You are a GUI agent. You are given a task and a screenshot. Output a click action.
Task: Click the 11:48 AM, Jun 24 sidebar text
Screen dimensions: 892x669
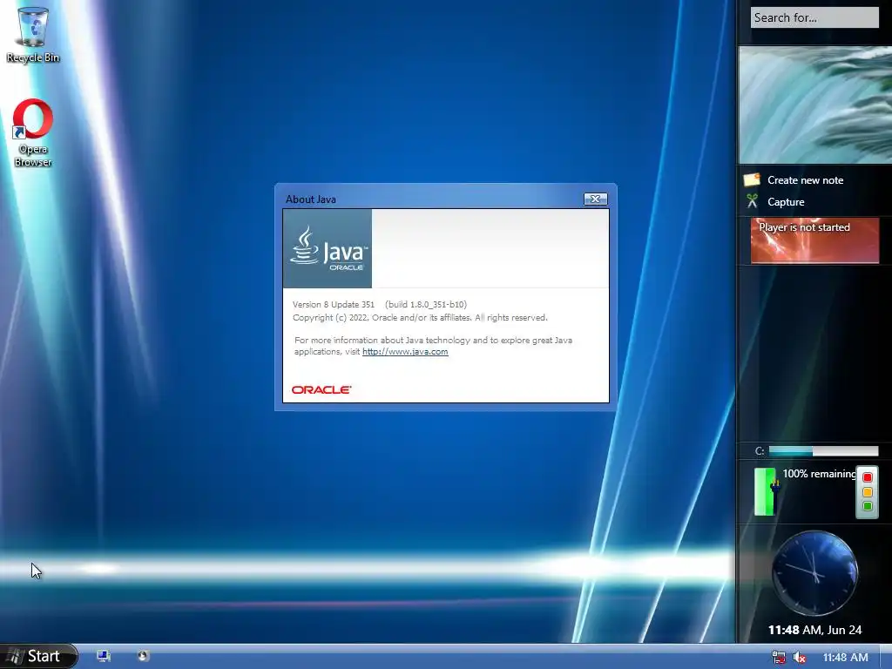pyautogui.click(x=814, y=630)
